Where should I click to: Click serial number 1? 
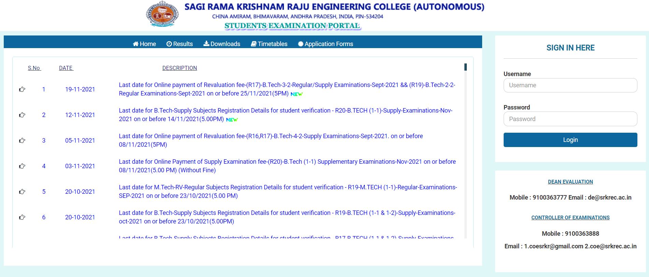(44, 89)
